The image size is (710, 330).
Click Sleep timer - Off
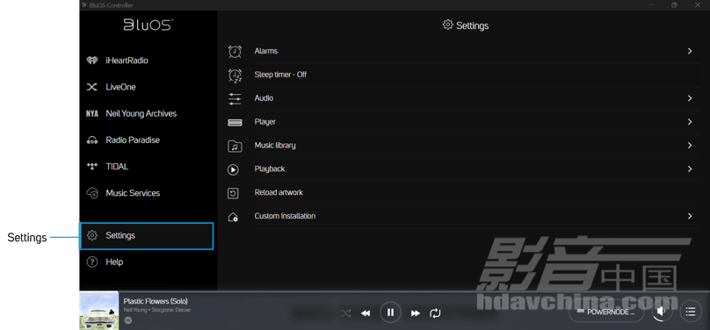click(280, 75)
